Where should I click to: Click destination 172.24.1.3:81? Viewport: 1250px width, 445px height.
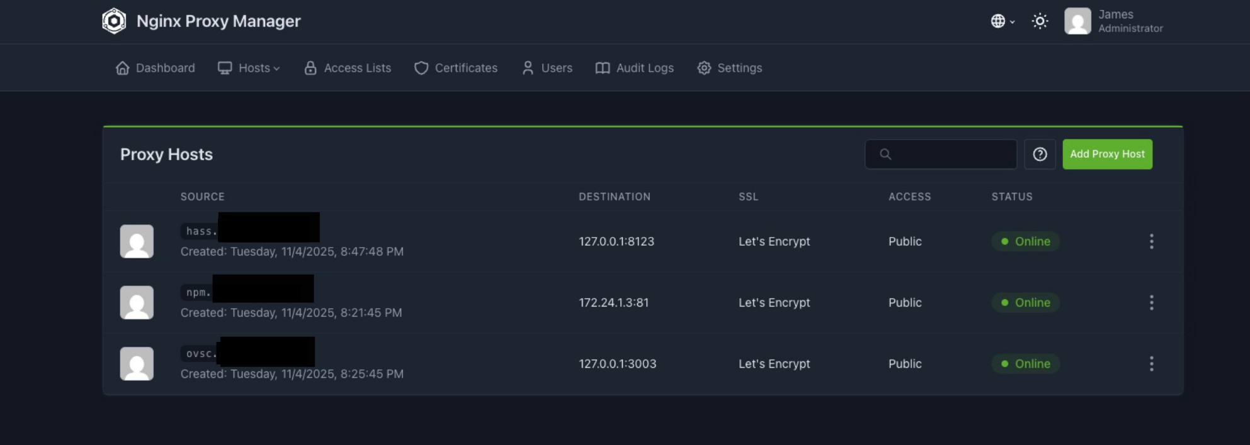(613, 302)
